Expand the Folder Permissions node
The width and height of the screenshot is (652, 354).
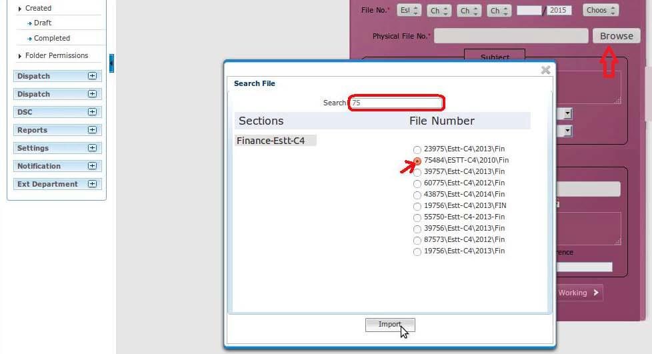click(x=19, y=56)
